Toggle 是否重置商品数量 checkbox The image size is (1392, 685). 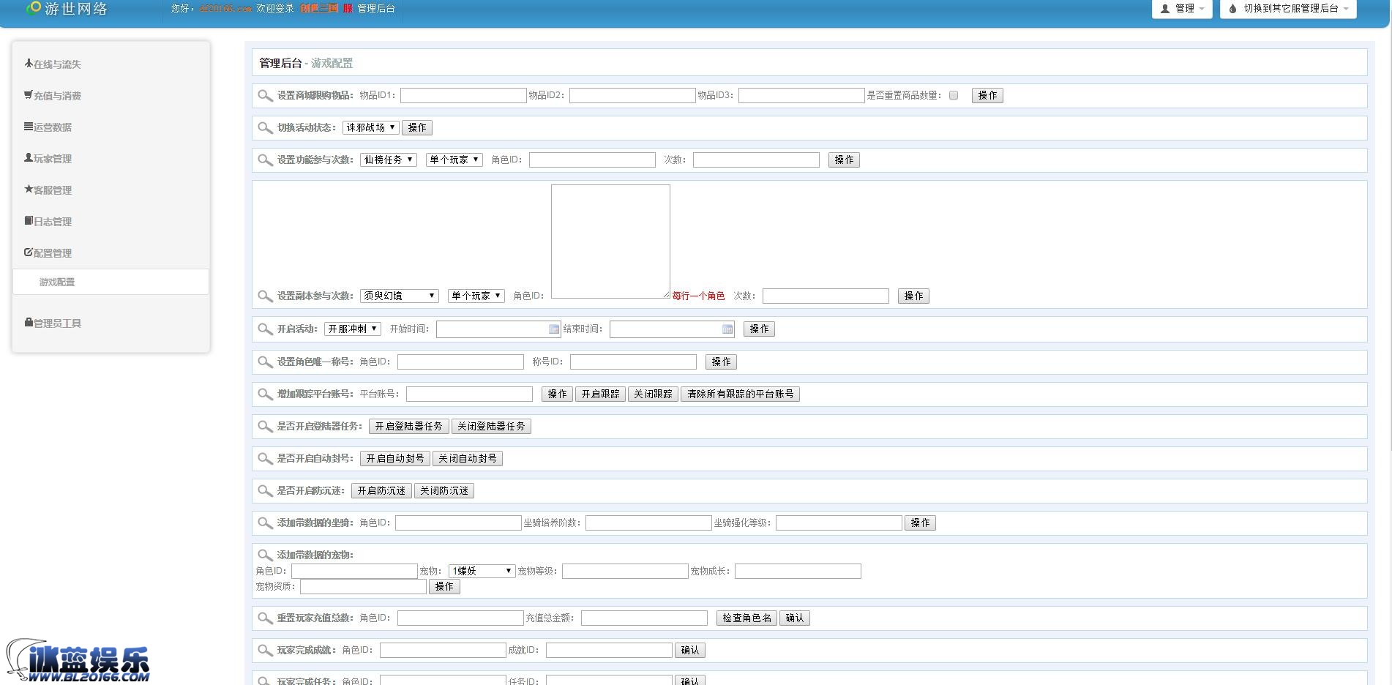point(954,95)
